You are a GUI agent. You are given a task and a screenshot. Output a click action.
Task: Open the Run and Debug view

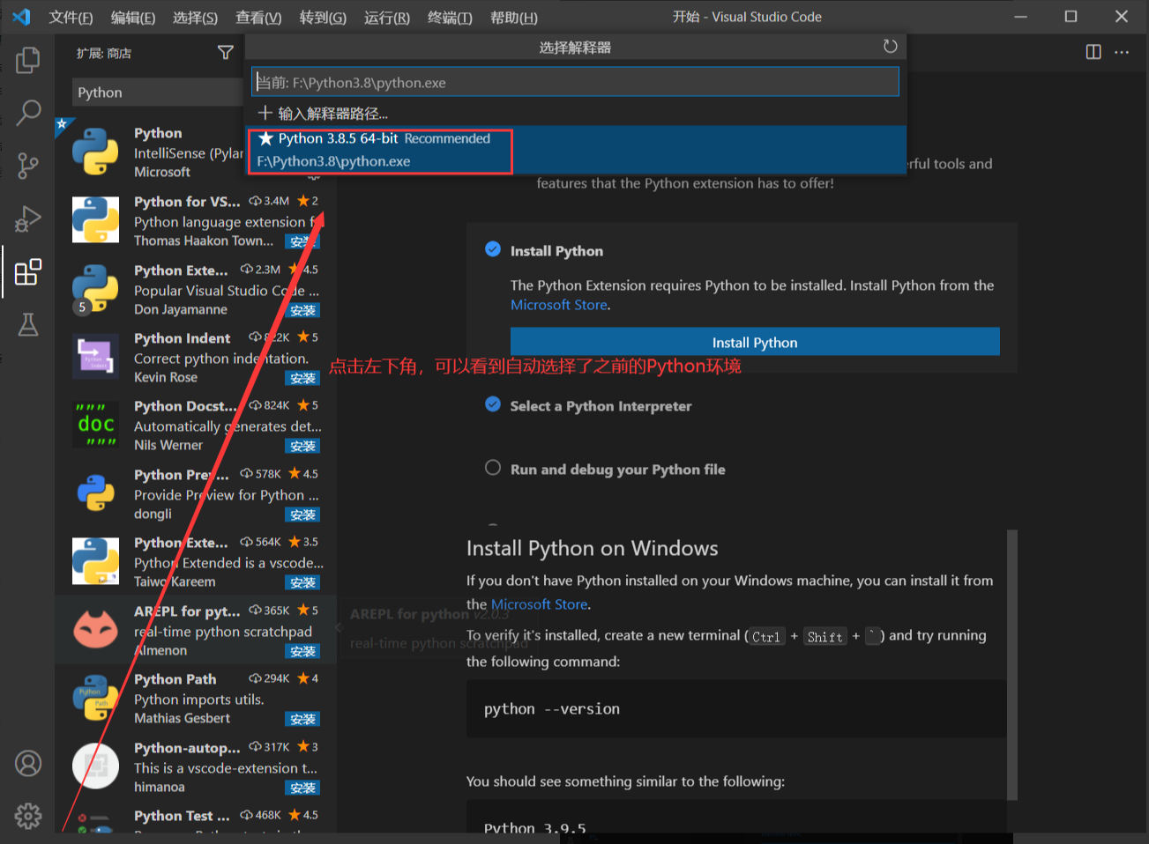point(28,218)
